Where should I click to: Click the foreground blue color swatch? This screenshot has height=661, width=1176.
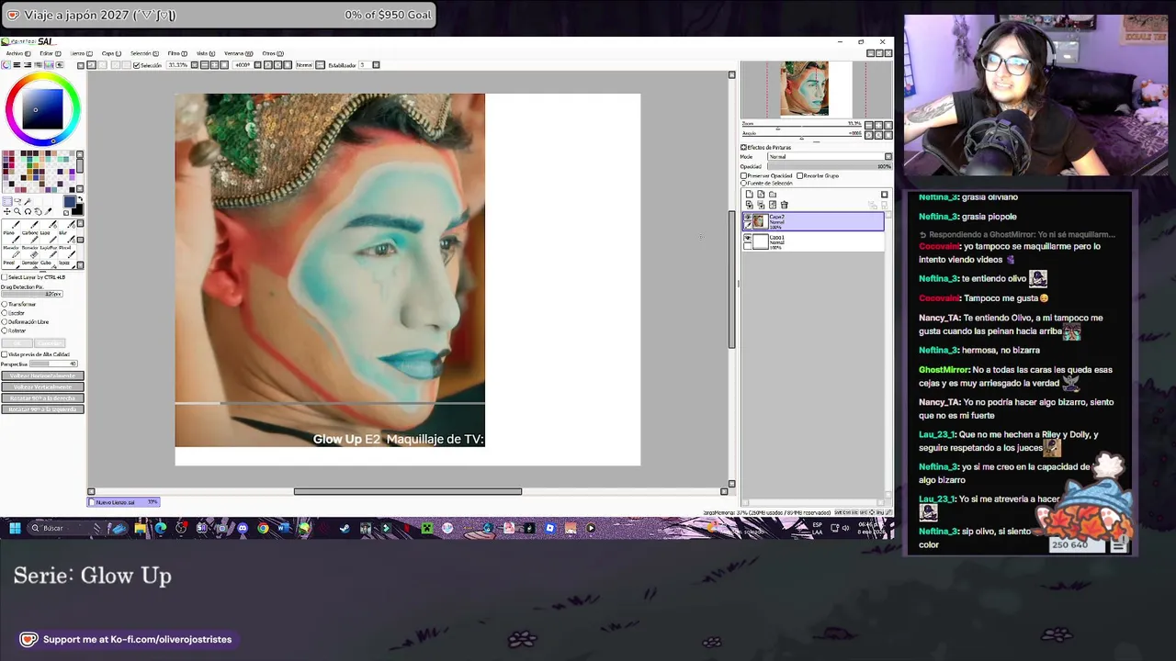[70, 202]
